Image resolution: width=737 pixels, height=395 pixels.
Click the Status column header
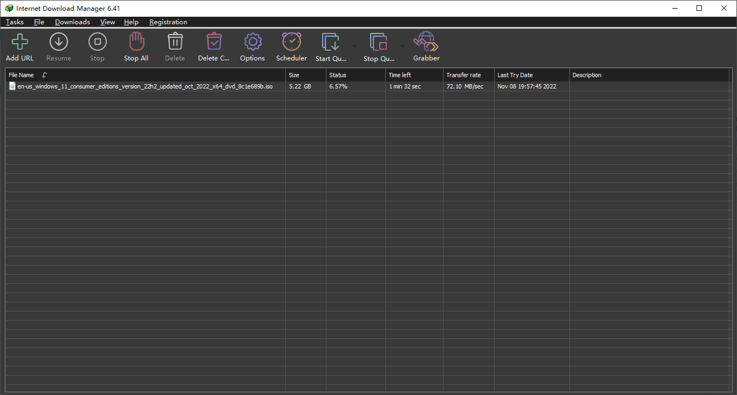coord(338,75)
